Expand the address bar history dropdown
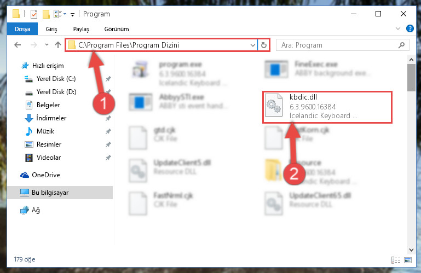The height and width of the screenshot is (273, 421). pos(252,45)
